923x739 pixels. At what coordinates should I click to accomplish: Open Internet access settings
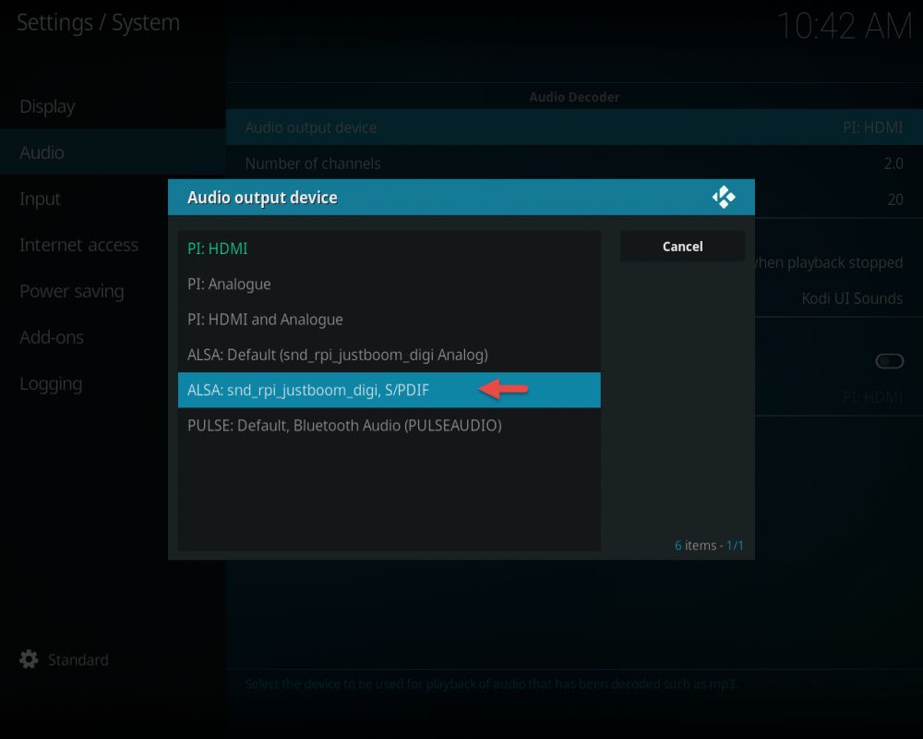point(79,245)
